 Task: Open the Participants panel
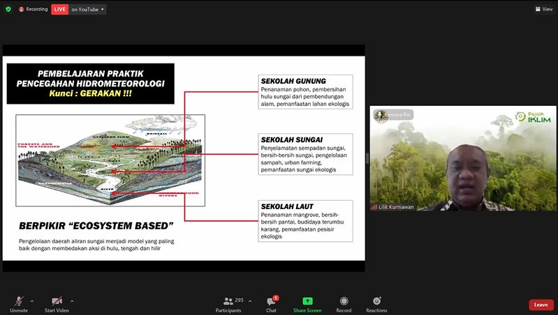coord(228,304)
